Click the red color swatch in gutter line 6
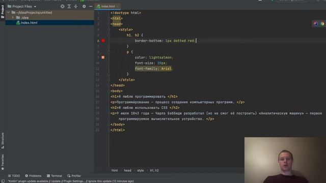This screenshot has width=326, height=183. click(103, 41)
